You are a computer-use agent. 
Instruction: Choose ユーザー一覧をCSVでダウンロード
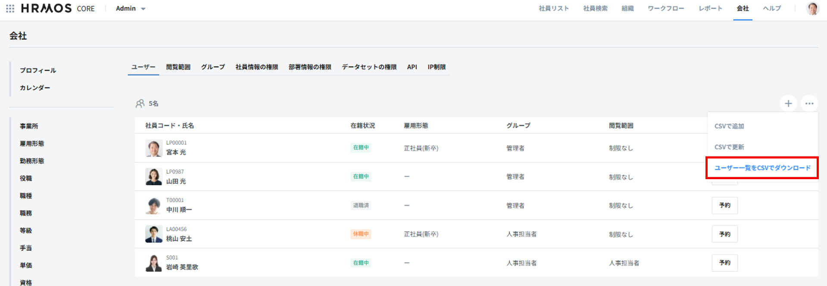point(762,168)
